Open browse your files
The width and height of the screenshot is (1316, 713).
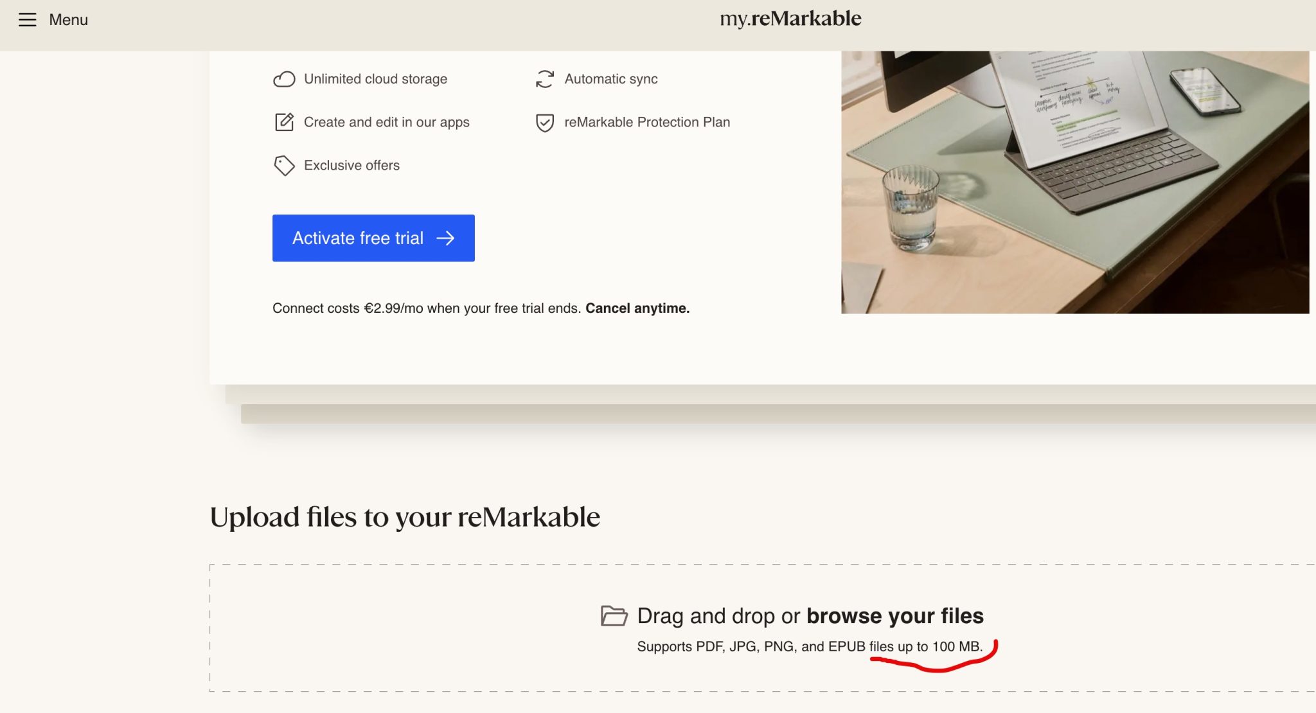(x=894, y=615)
